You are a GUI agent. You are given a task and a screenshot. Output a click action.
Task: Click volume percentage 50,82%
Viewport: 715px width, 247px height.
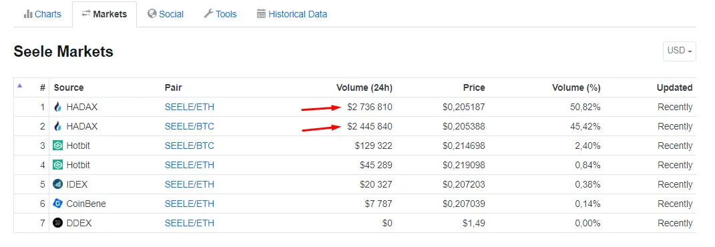point(585,107)
